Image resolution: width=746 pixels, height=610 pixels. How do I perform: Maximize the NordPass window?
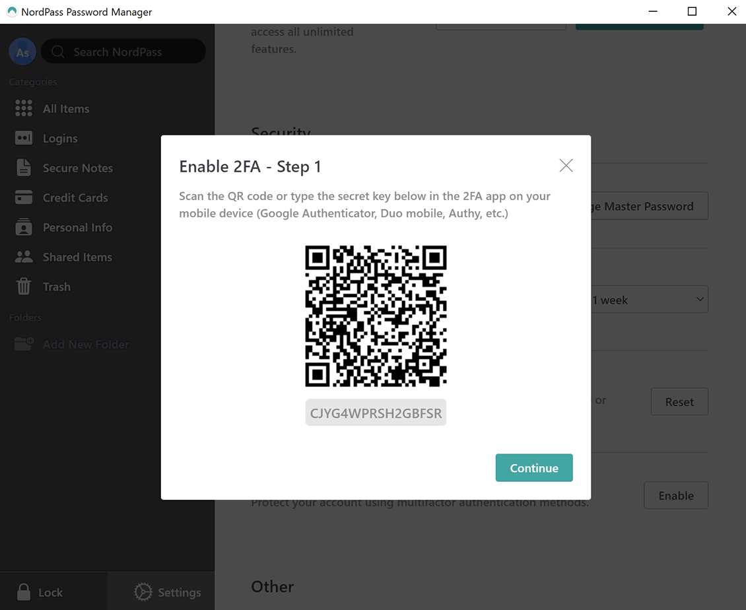pyautogui.click(x=693, y=11)
